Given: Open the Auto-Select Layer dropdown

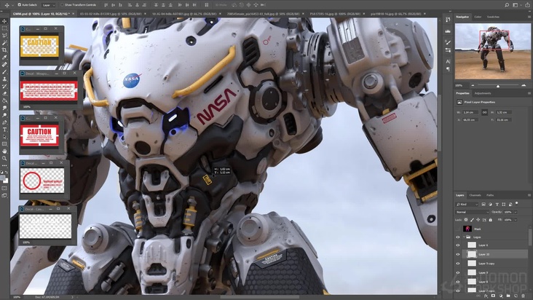Looking at the screenshot, I should click(x=49, y=5).
